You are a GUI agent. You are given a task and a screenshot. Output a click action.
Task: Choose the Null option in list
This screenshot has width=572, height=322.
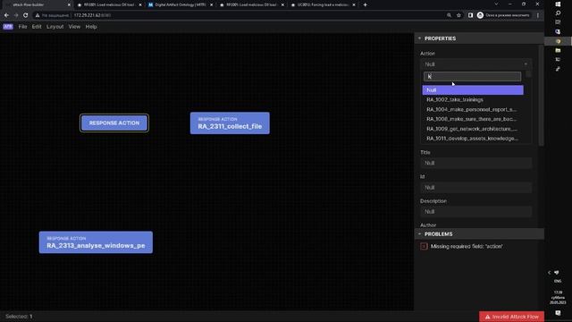point(473,89)
